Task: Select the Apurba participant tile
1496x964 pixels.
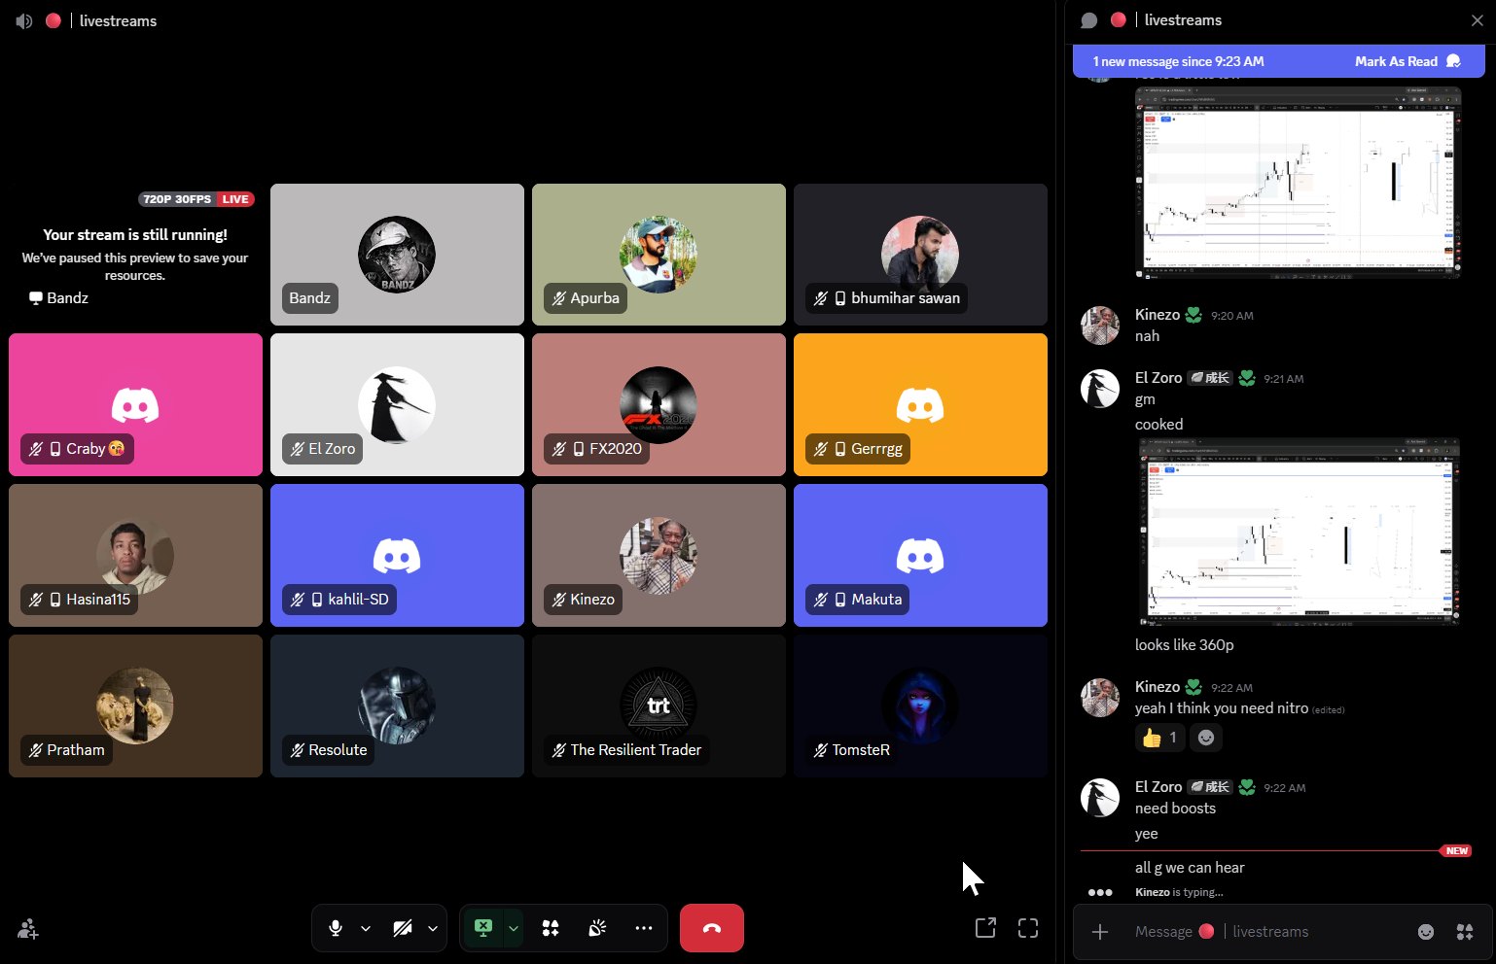Action: pyautogui.click(x=659, y=255)
